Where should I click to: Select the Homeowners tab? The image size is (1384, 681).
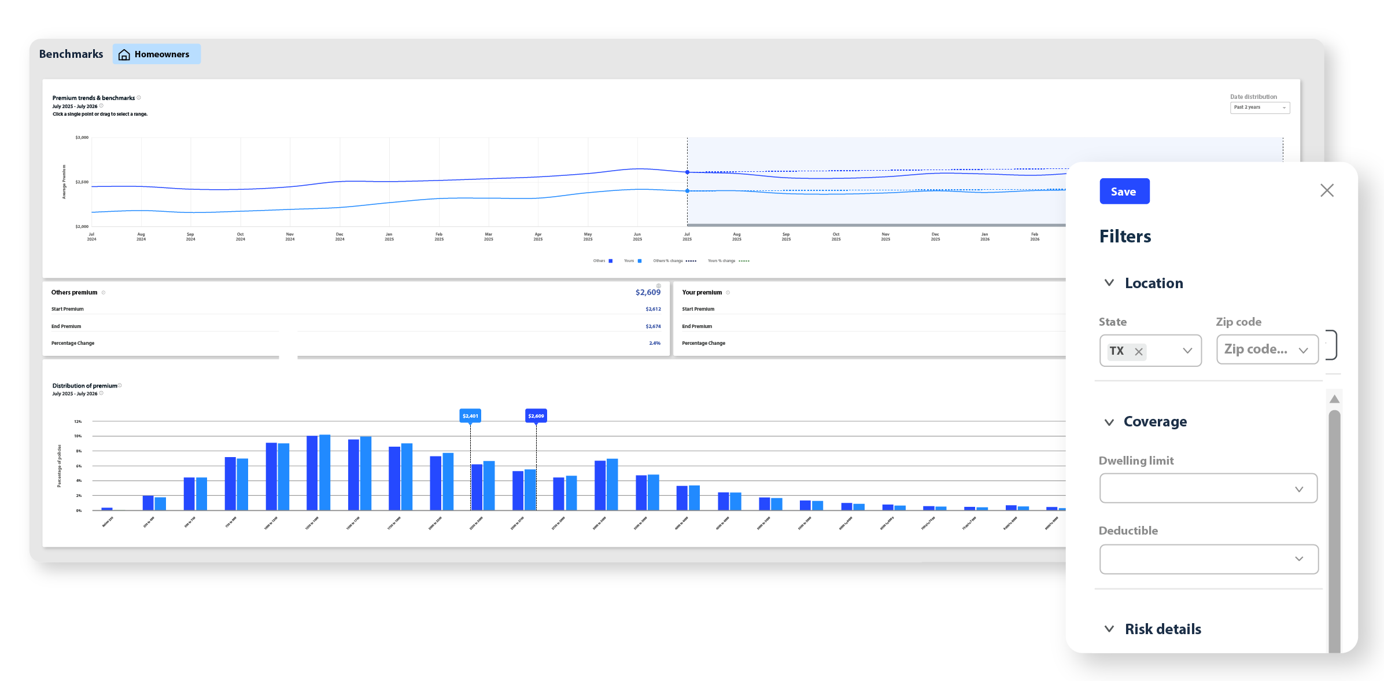click(156, 54)
